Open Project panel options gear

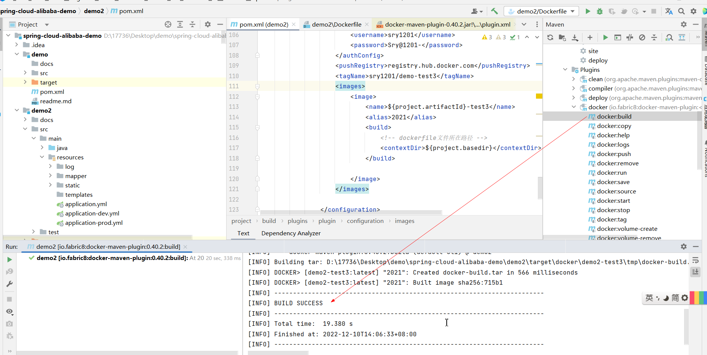pos(208,24)
